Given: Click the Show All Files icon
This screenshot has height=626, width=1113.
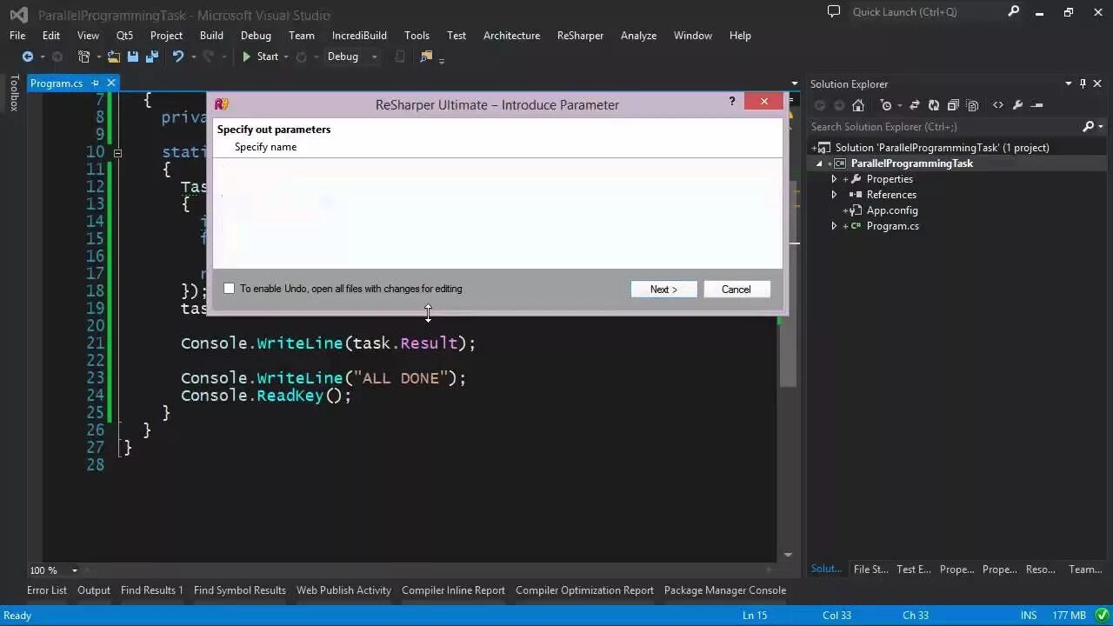Looking at the screenshot, I should pyautogui.click(x=972, y=105).
